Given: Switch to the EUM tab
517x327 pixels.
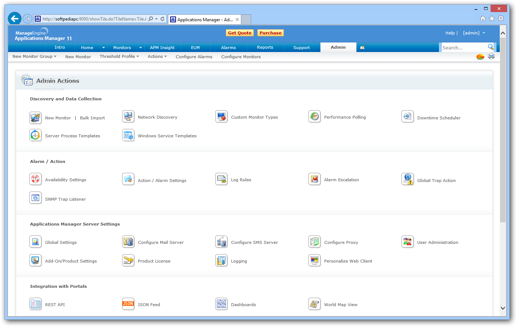Looking at the screenshot, I should pos(195,48).
